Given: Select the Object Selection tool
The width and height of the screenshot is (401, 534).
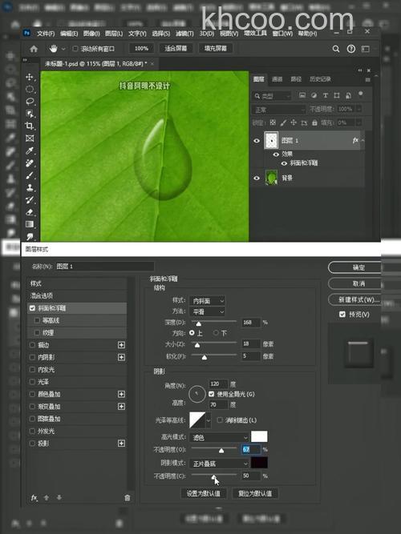Looking at the screenshot, I should [x=30, y=114].
